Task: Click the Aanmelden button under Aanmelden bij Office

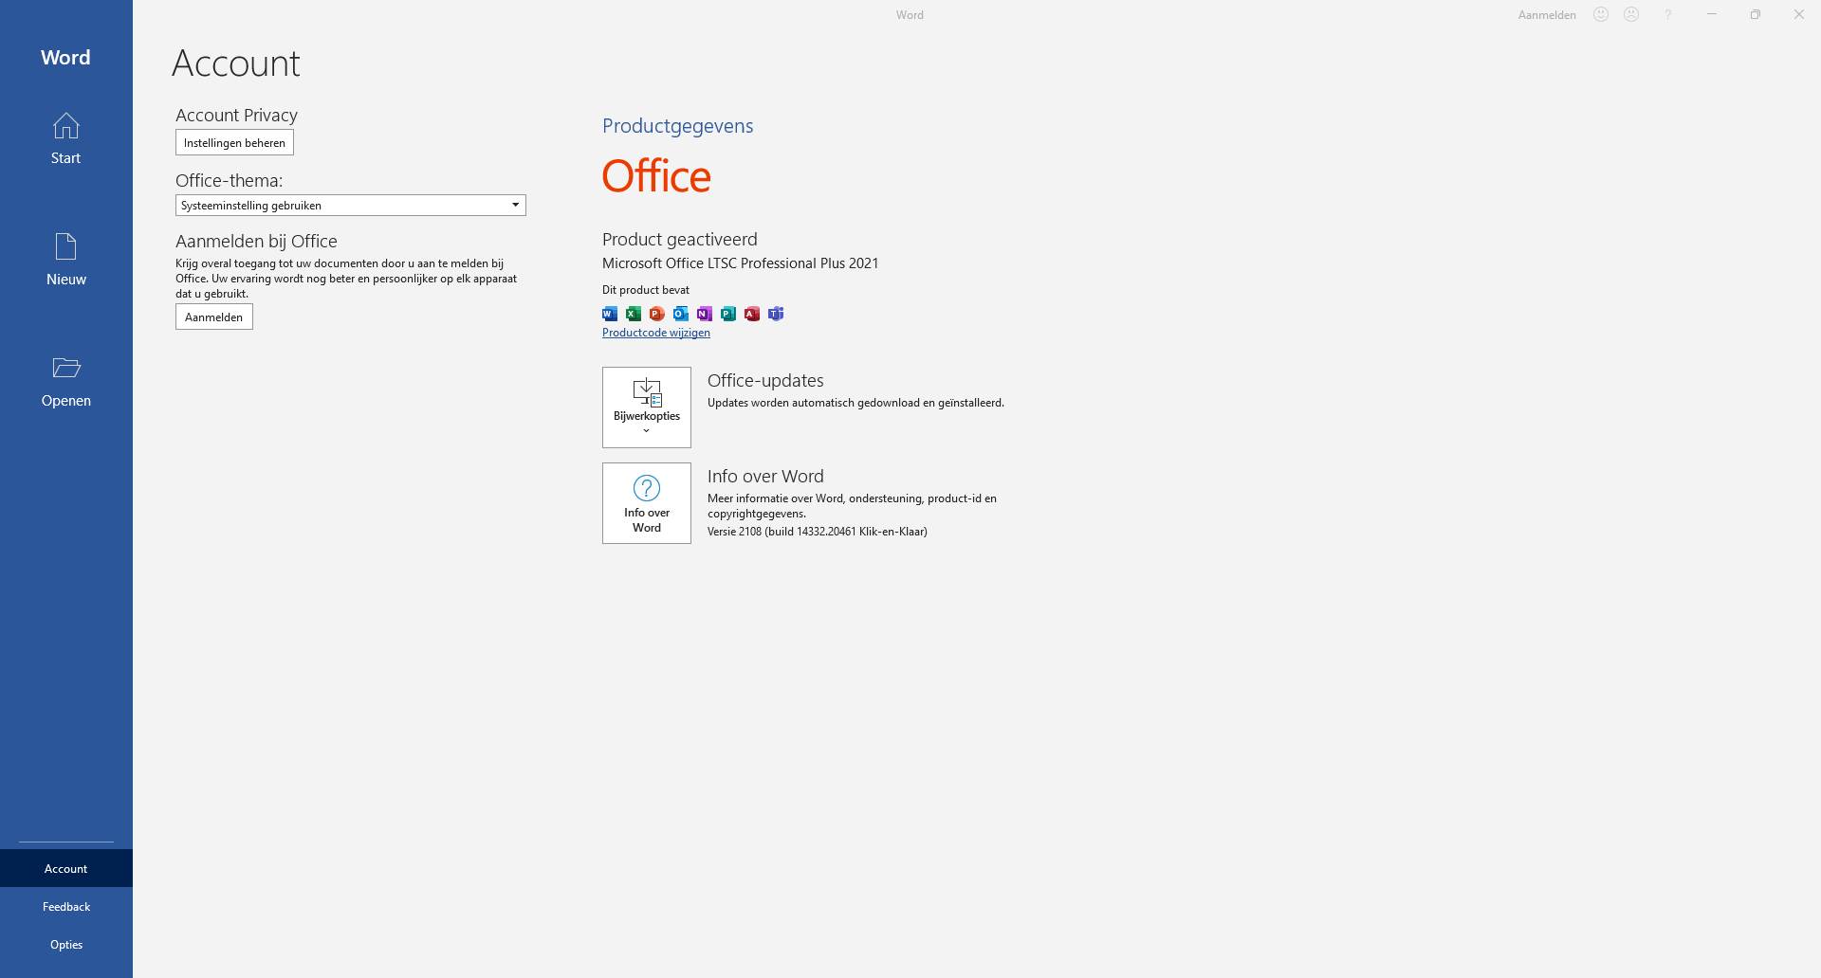Action: [214, 317]
